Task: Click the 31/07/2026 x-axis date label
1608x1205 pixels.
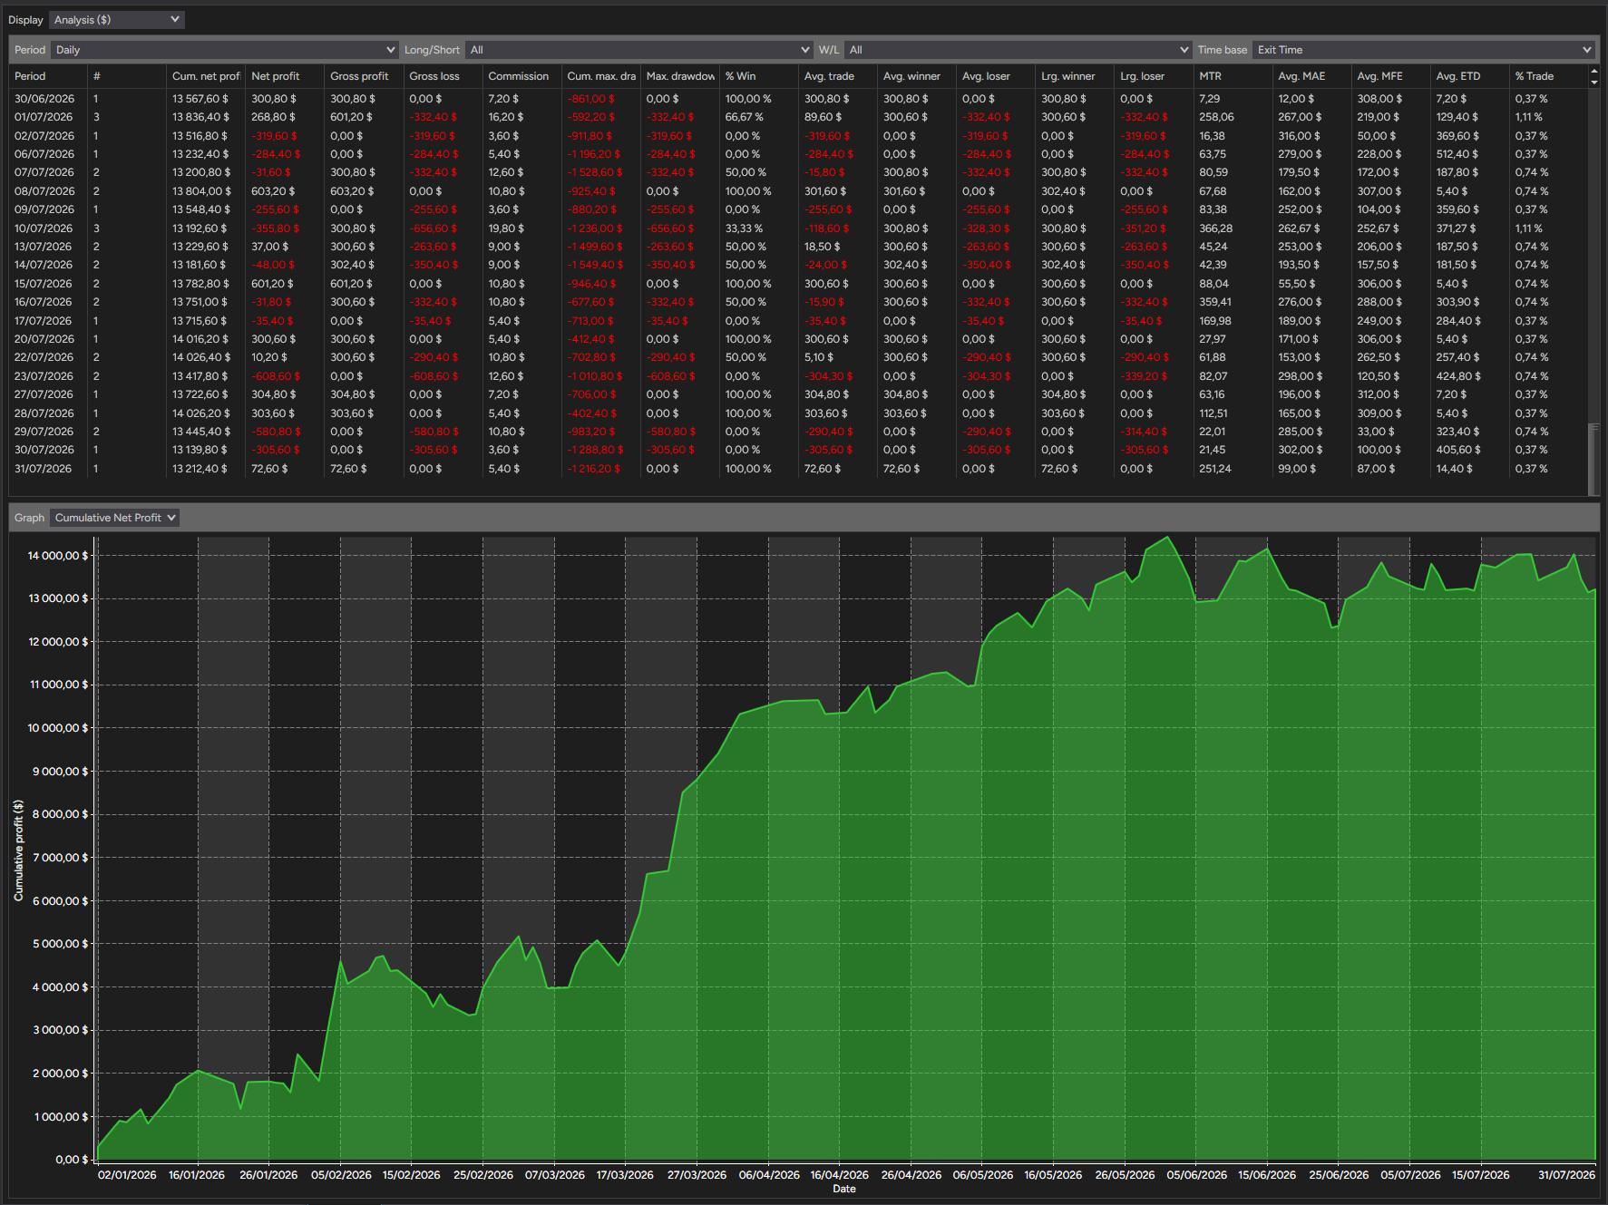Action: 1566,1174
